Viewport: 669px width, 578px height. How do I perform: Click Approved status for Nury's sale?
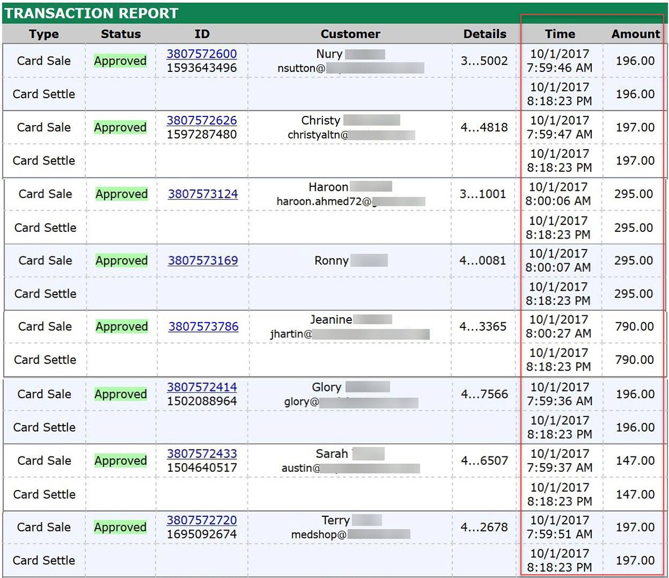pos(120,61)
